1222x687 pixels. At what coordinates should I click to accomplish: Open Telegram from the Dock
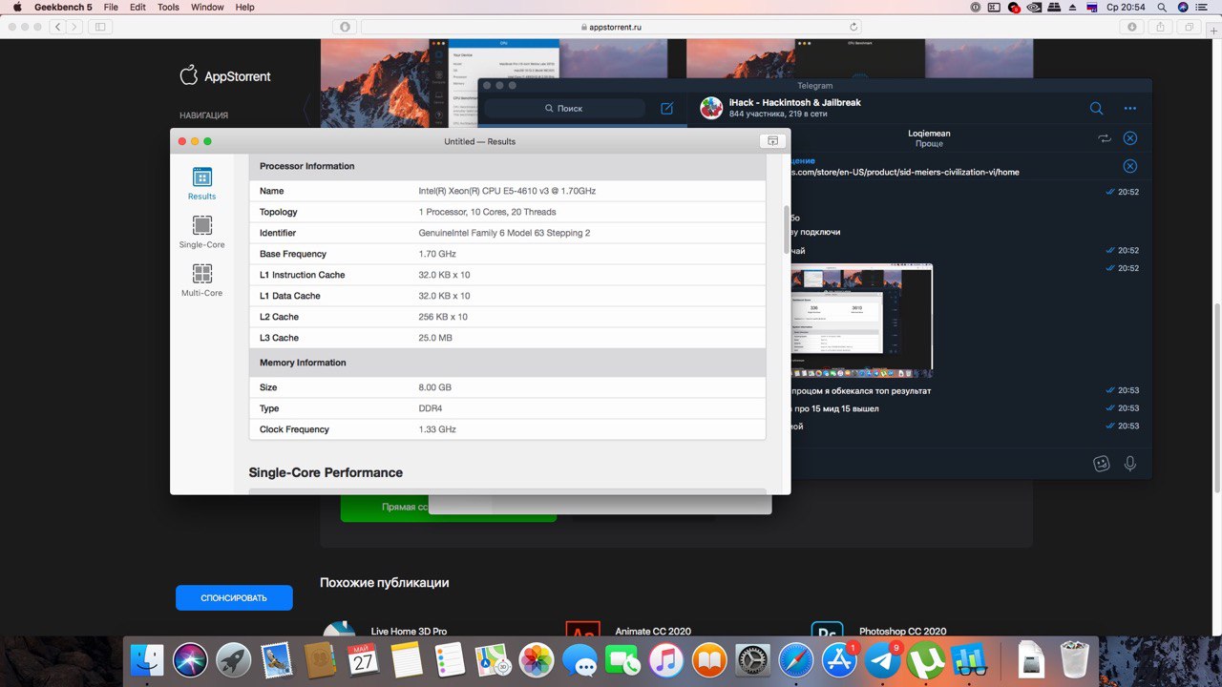883,659
